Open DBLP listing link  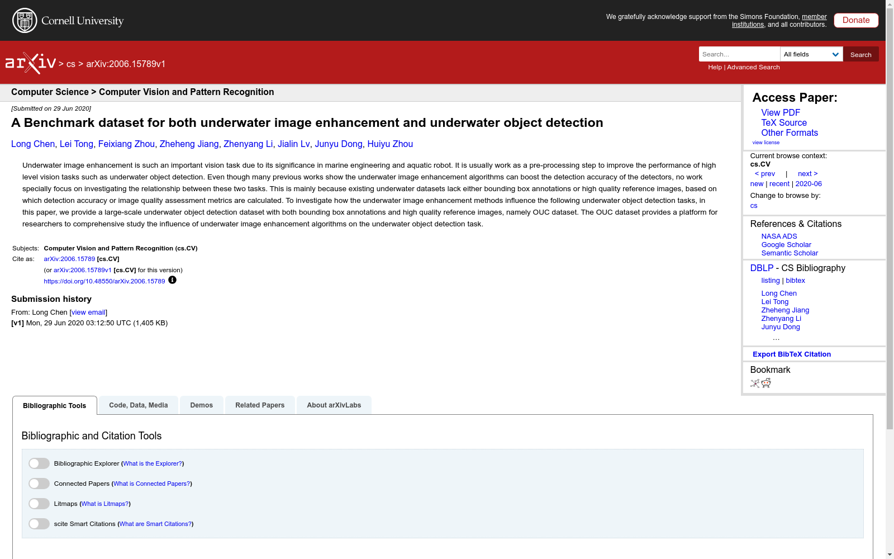click(771, 281)
